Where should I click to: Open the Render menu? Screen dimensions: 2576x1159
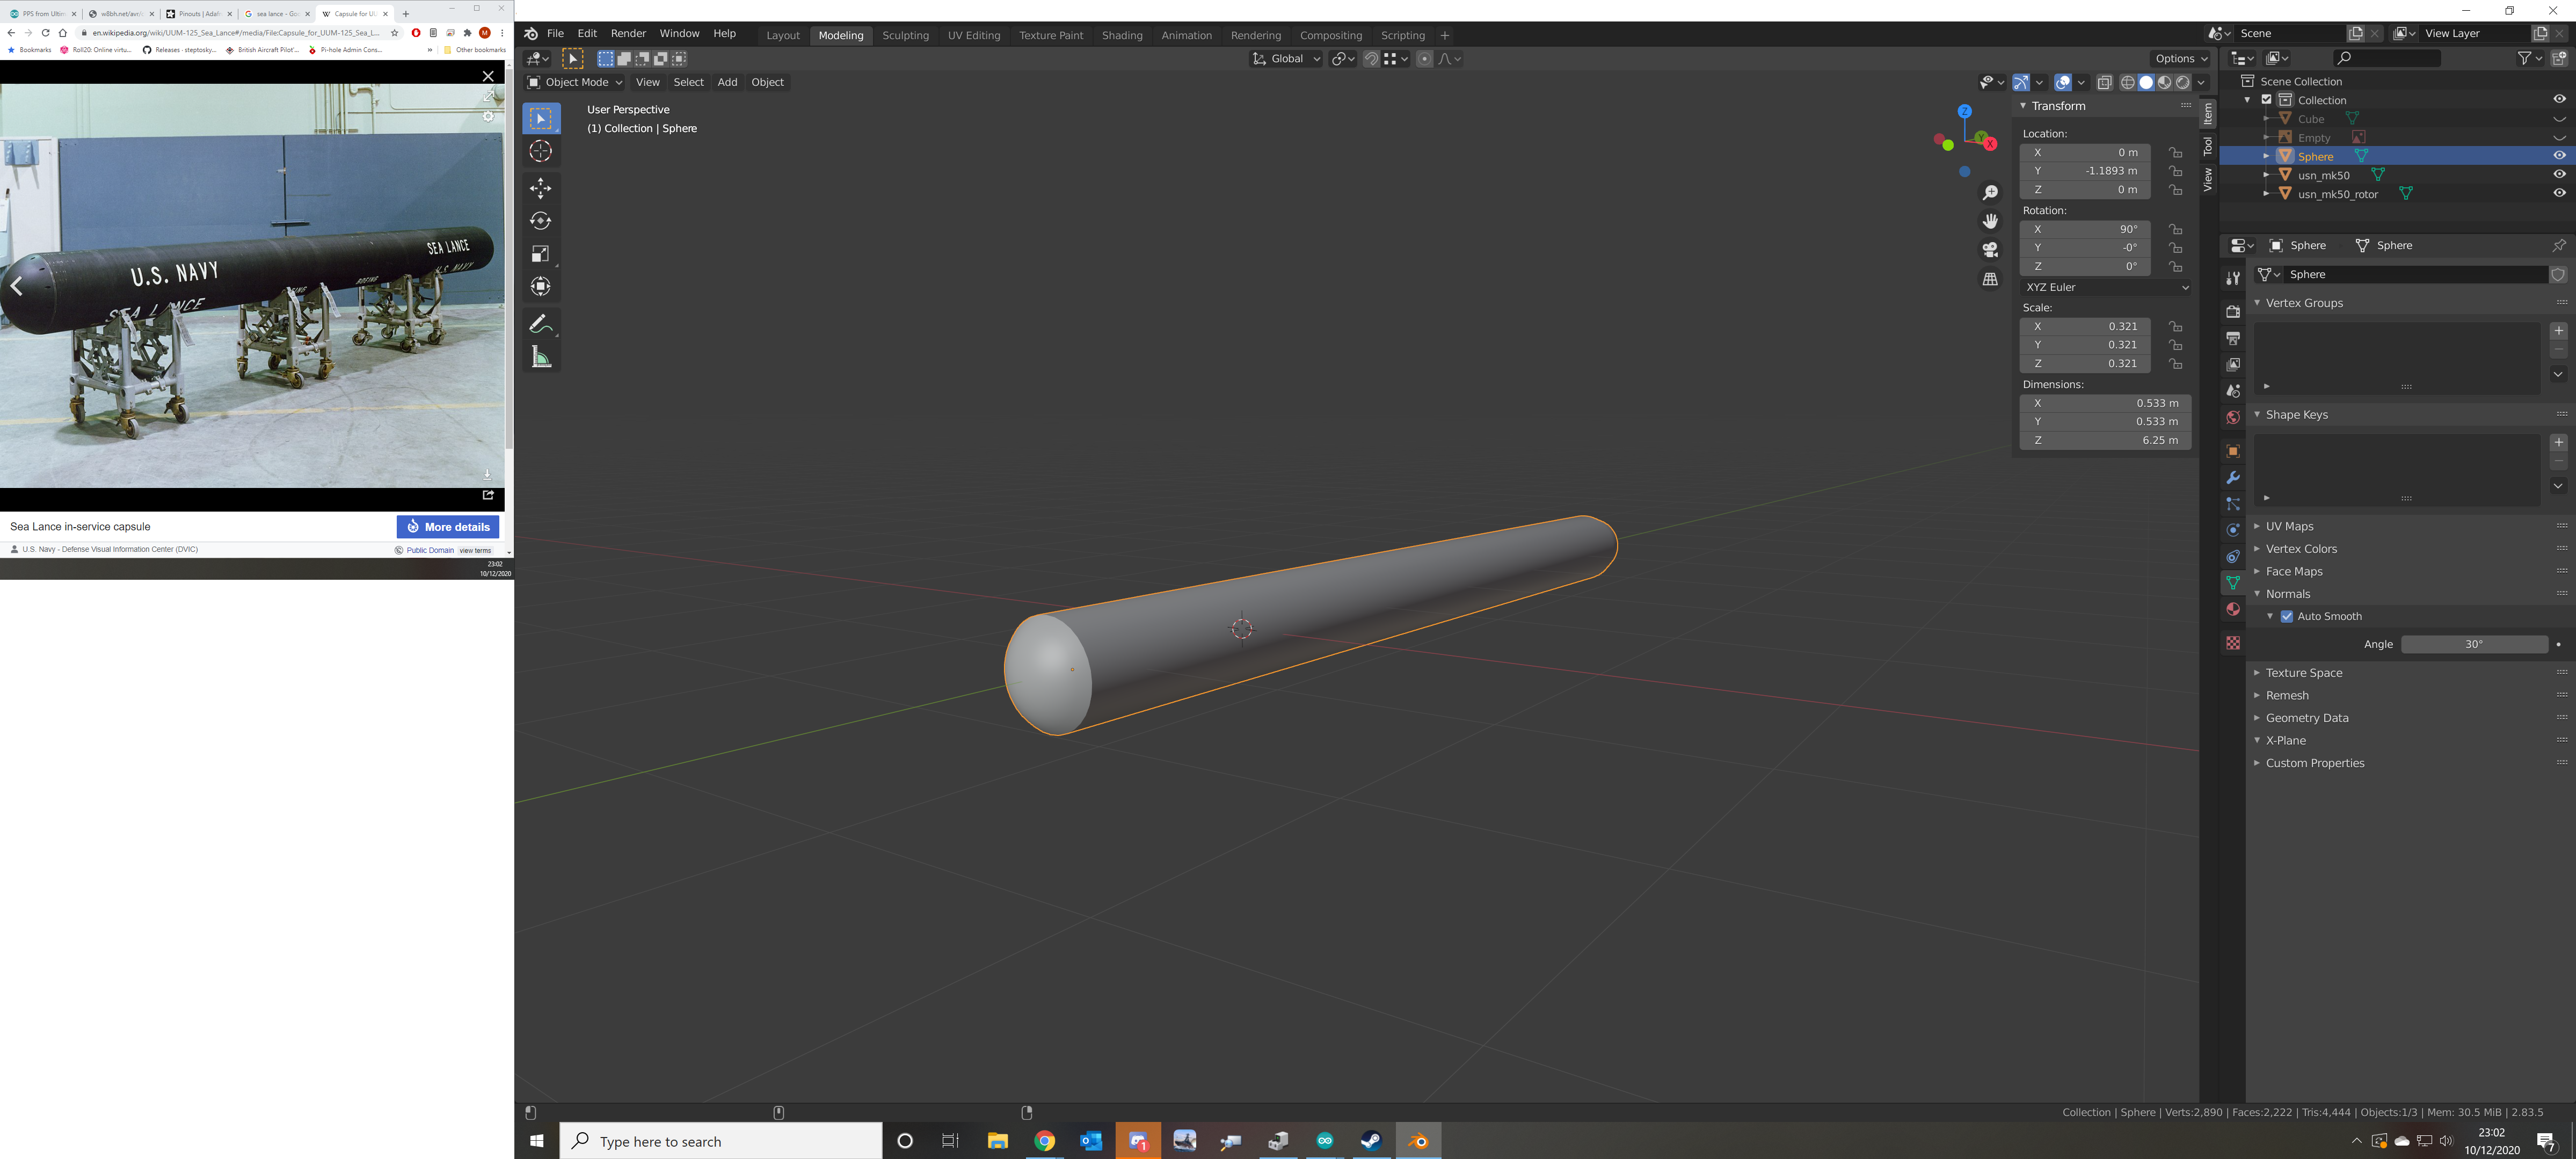628,33
